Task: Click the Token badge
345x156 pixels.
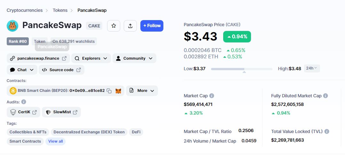Action: [40, 41]
